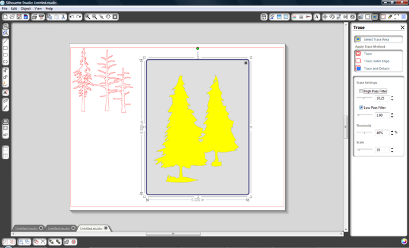Select the Edit Points tool
The width and height of the screenshot is (409, 248).
point(6,33)
